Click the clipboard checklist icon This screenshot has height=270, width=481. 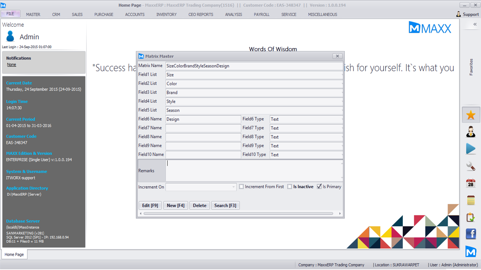[x=471, y=217]
